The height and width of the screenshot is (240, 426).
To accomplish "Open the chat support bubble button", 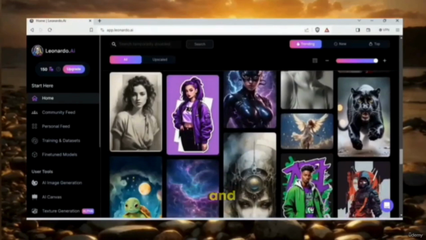I will (x=387, y=205).
